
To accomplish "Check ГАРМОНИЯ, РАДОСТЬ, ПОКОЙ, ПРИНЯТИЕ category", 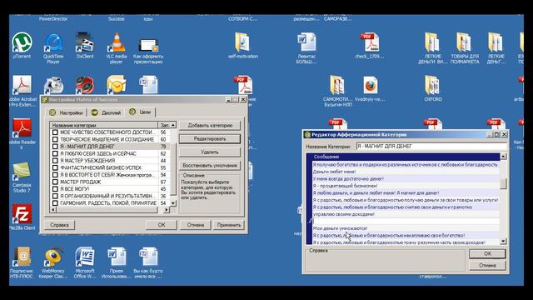I will pos(55,203).
